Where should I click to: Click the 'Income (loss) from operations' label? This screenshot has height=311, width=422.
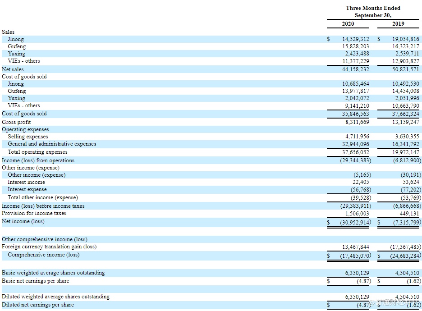(x=38, y=160)
